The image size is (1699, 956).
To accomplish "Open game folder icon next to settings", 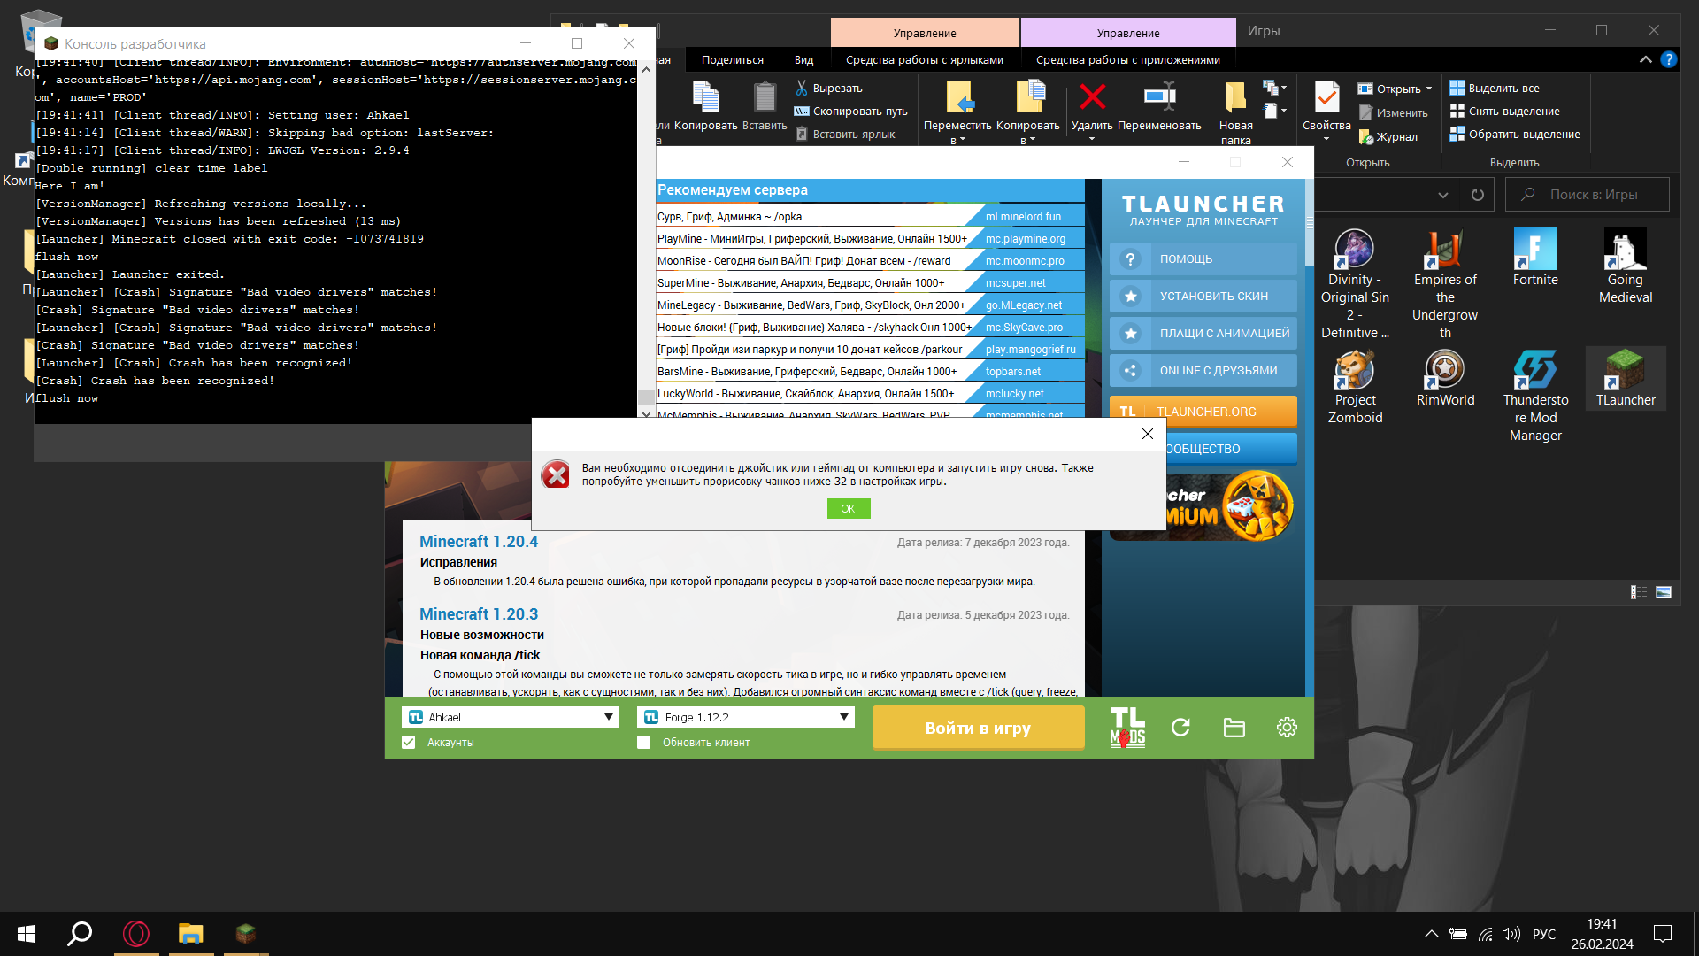I will pyautogui.click(x=1234, y=727).
